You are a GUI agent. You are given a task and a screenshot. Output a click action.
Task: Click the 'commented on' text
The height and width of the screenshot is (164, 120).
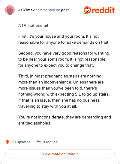48,10
